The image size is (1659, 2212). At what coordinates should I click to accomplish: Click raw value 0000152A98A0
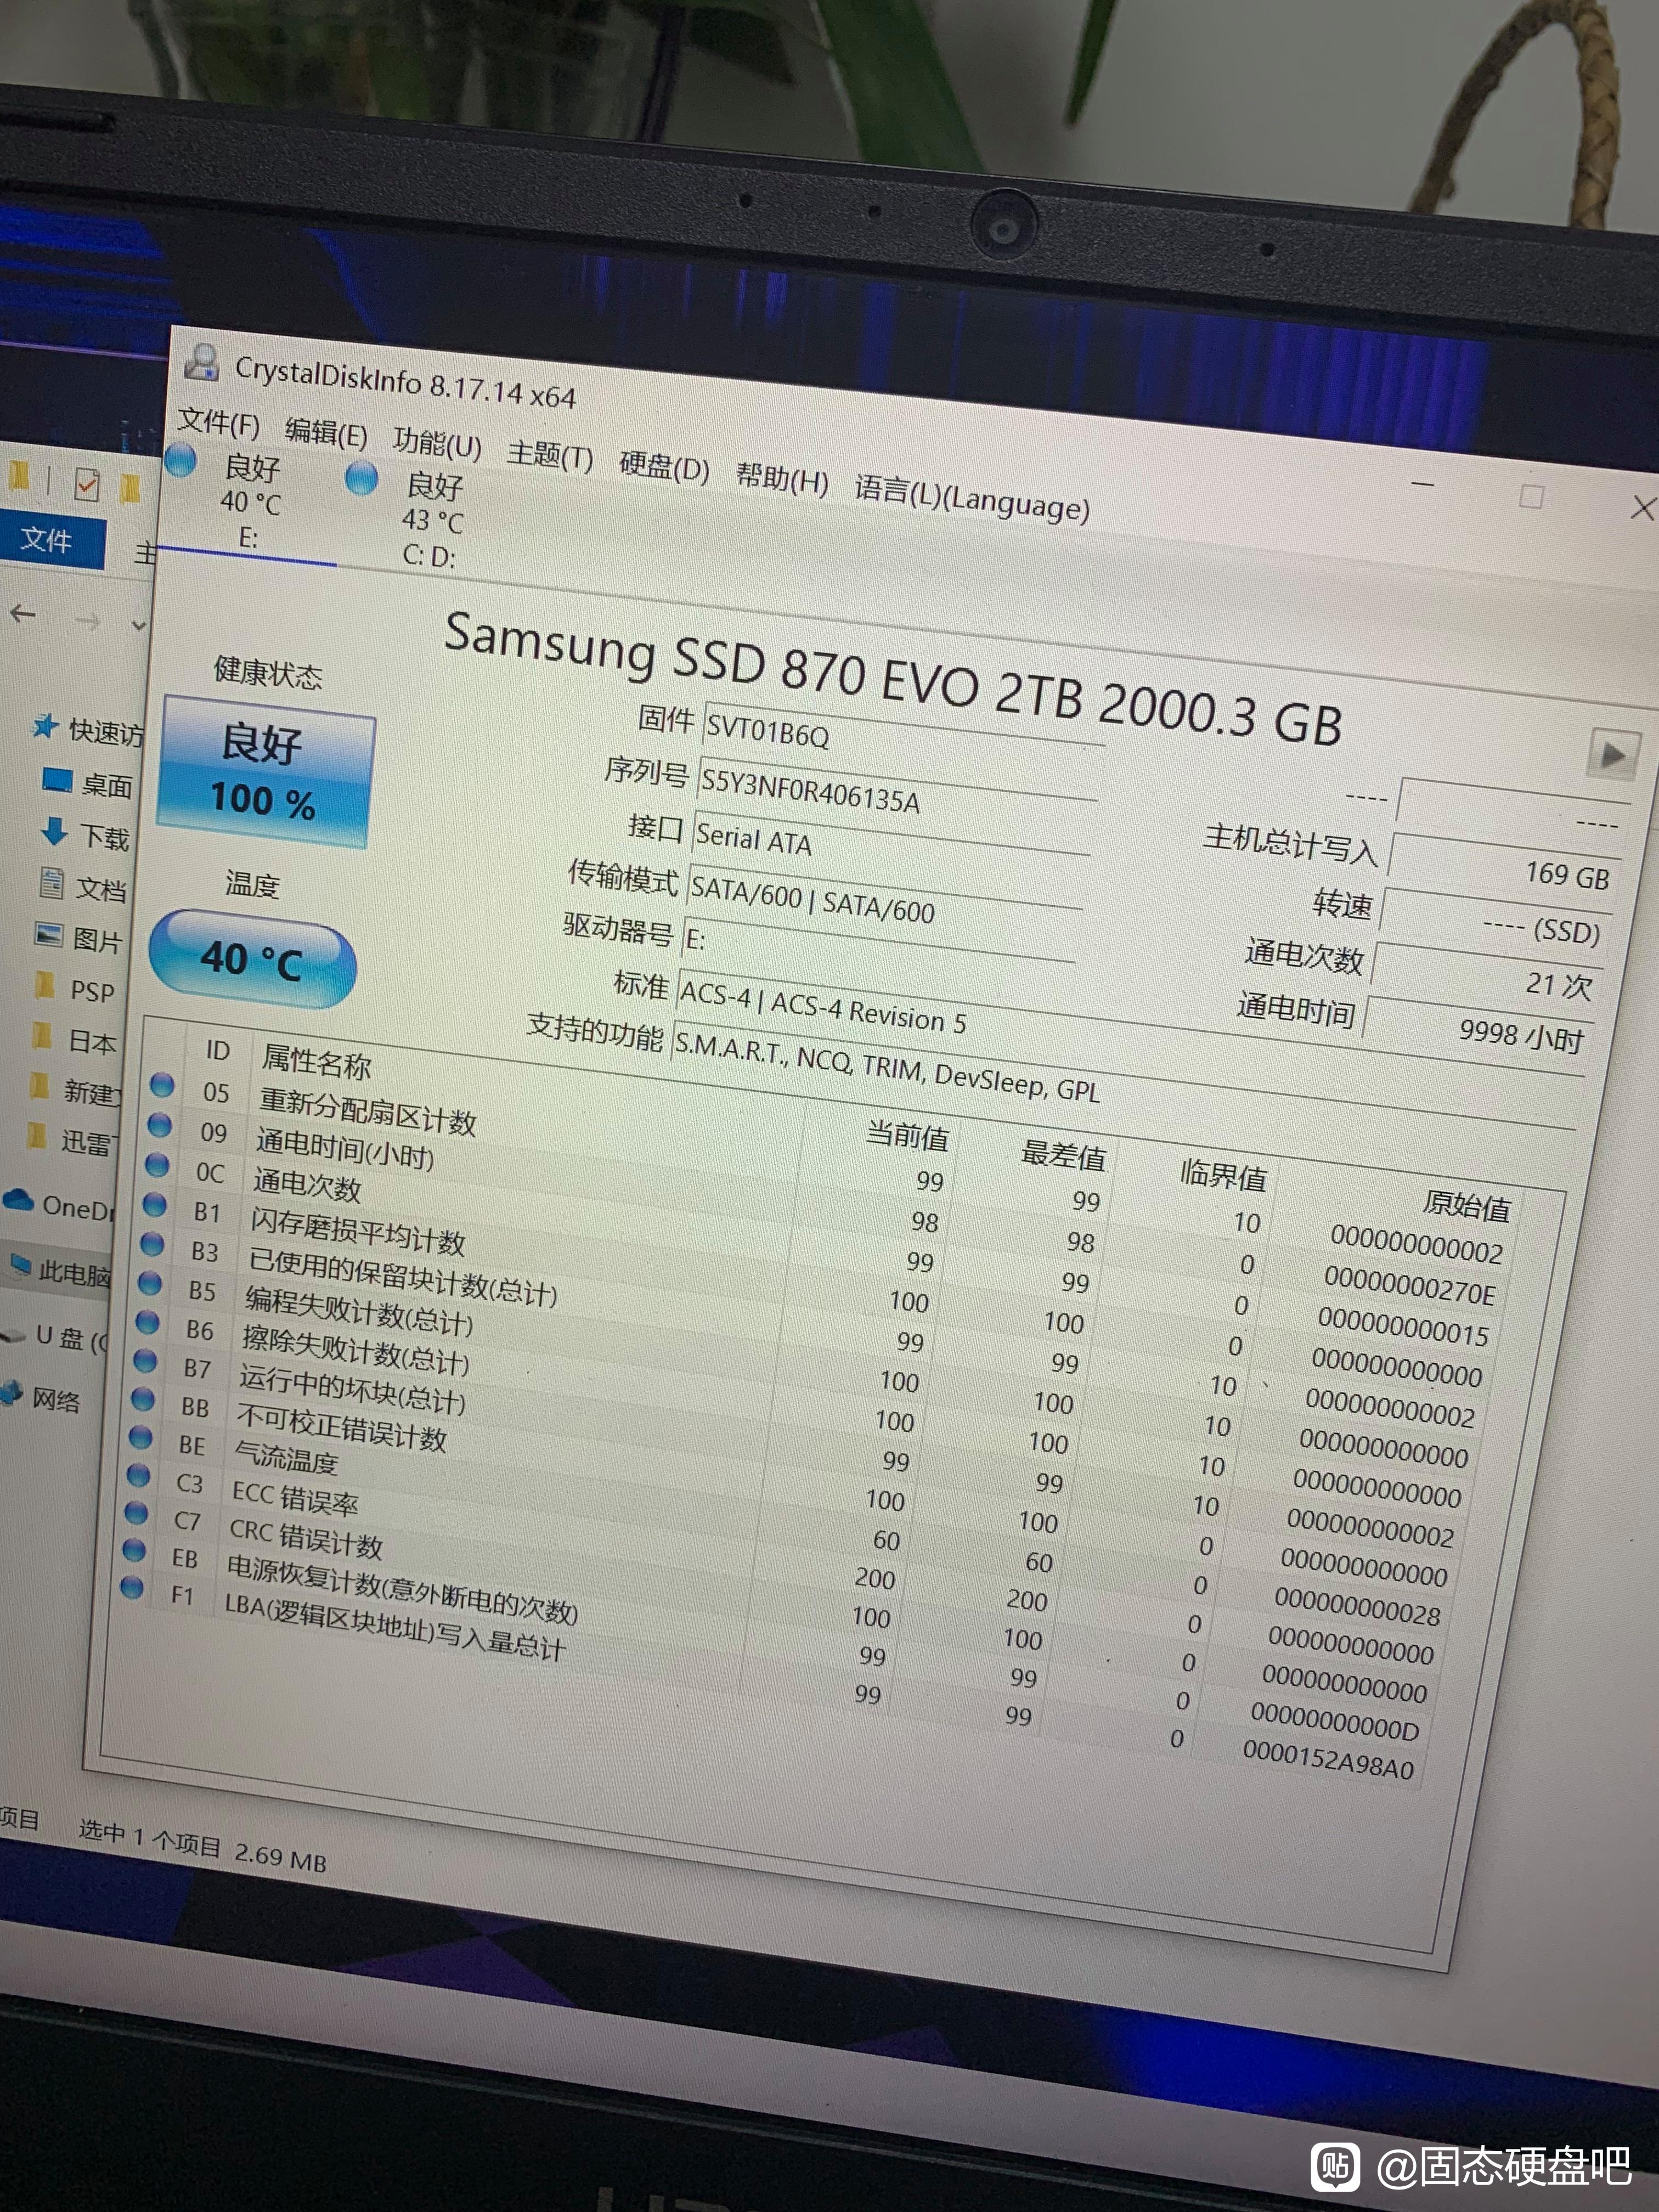click(1328, 1760)
